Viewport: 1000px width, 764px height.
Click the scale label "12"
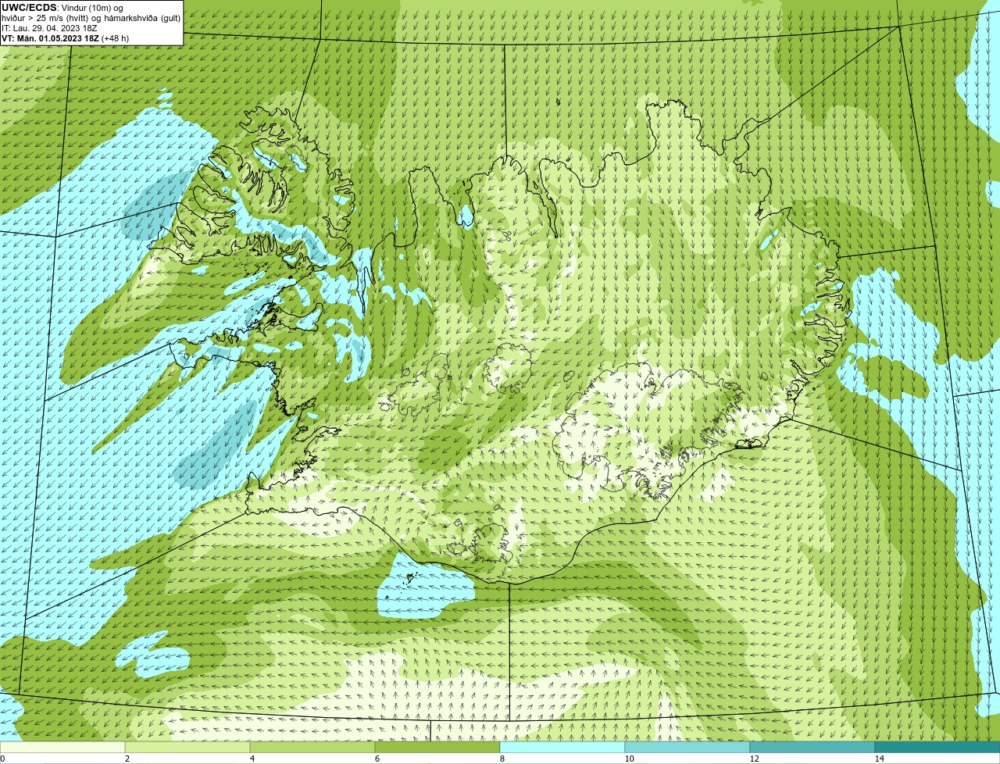(754, 759)
